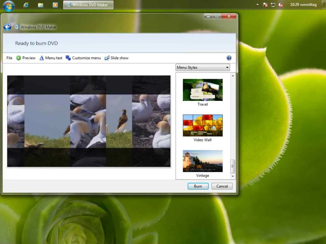Click the Slide show icon
Viewport: 326px width, 244px height.
point(107,58)
